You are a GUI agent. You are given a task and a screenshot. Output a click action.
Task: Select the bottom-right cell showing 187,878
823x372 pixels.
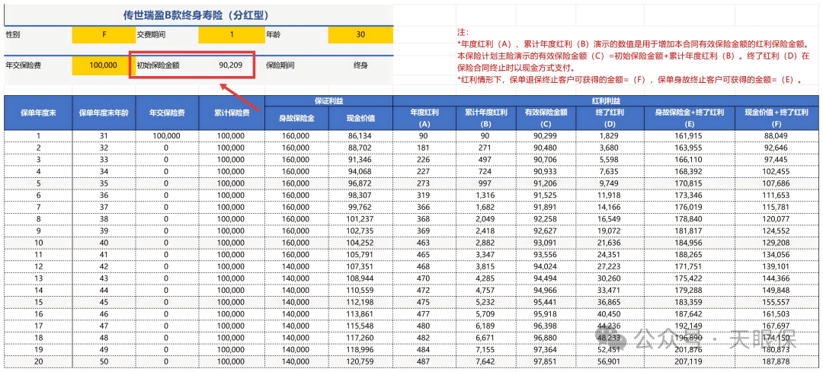(x=777, y=363)
